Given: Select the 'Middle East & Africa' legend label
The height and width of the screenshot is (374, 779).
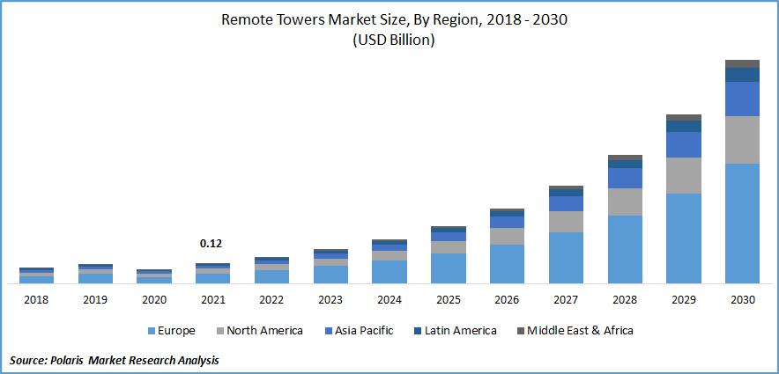Looking at the screenshot, I should 580,331.
